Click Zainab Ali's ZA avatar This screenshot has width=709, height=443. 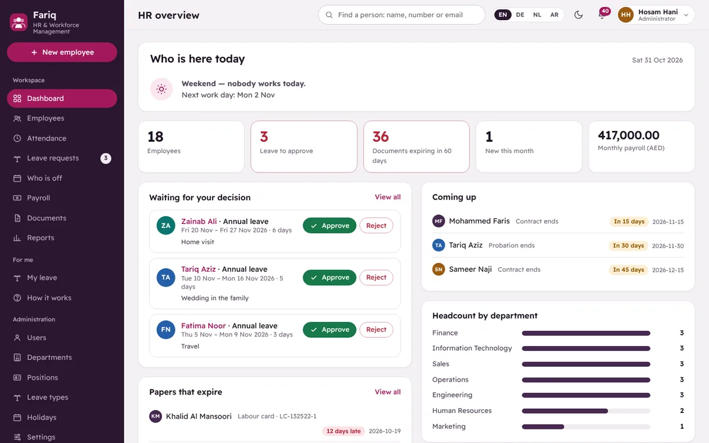[166, 226]
